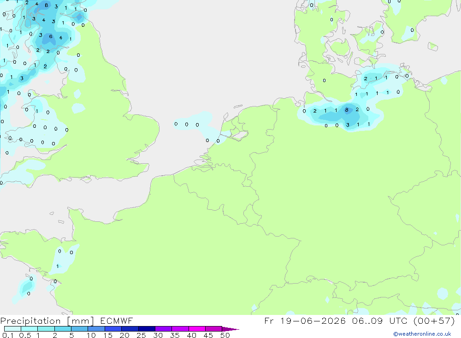Click the date 'Fr 19-06-2026' text
461x338 pixels.
click(305, 321)
